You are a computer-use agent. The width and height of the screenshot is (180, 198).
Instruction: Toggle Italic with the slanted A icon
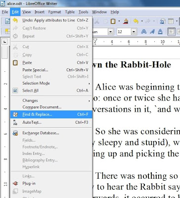click(152, 31)
